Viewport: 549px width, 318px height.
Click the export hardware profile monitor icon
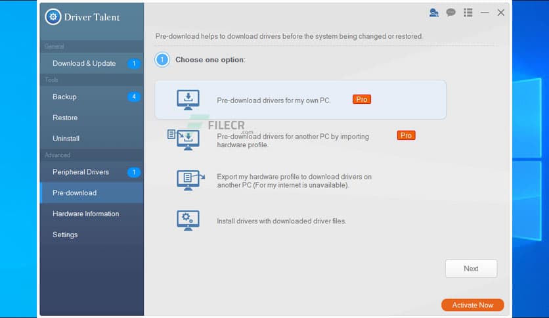click(x=190, y=180)
